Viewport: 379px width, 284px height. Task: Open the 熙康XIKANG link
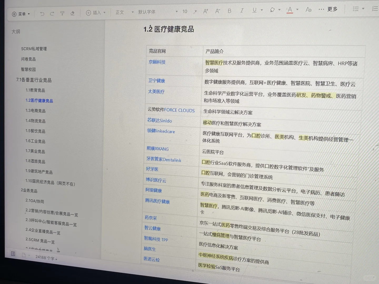point(157,149)
